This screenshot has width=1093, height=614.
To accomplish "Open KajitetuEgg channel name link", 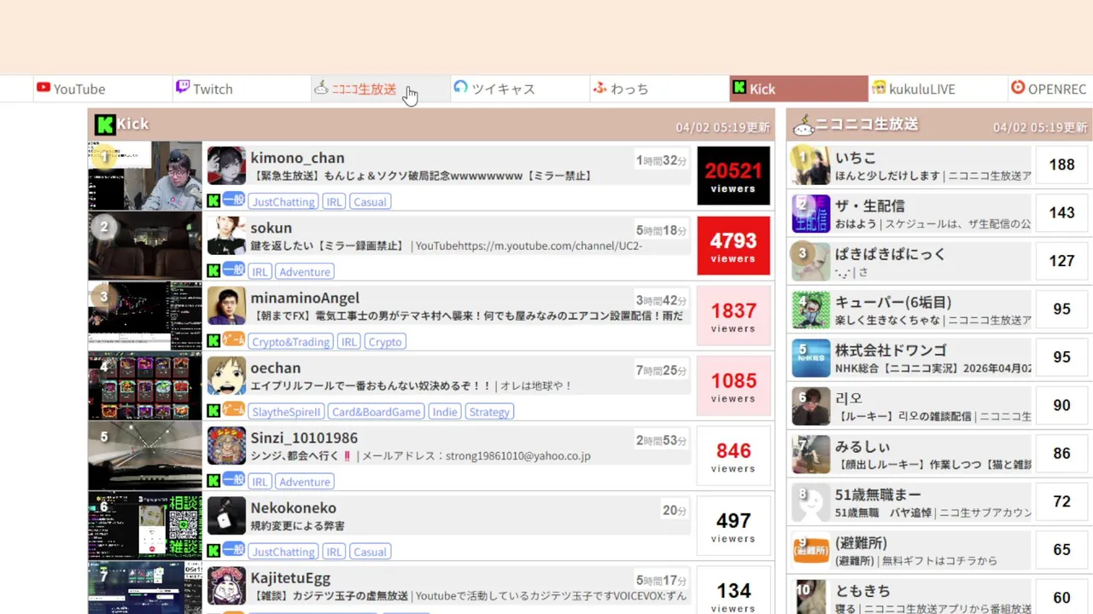I will click(290, 577).
